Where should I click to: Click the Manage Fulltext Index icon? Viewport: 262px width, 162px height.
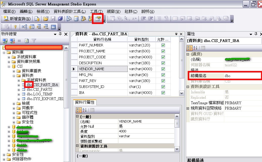click(39, 27)
